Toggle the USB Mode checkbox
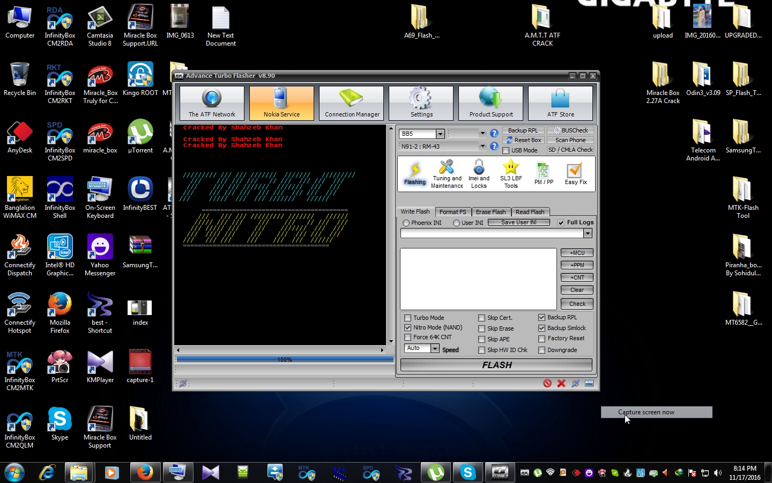 pyautogui.click(x=506, y=151)
